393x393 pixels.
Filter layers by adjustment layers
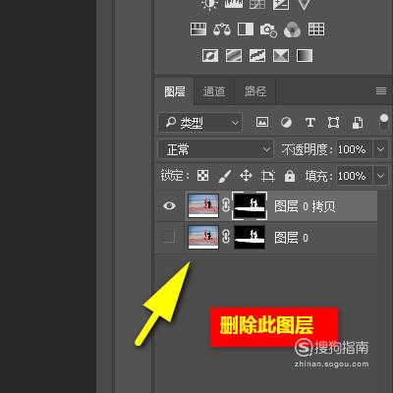pos(287,123)
